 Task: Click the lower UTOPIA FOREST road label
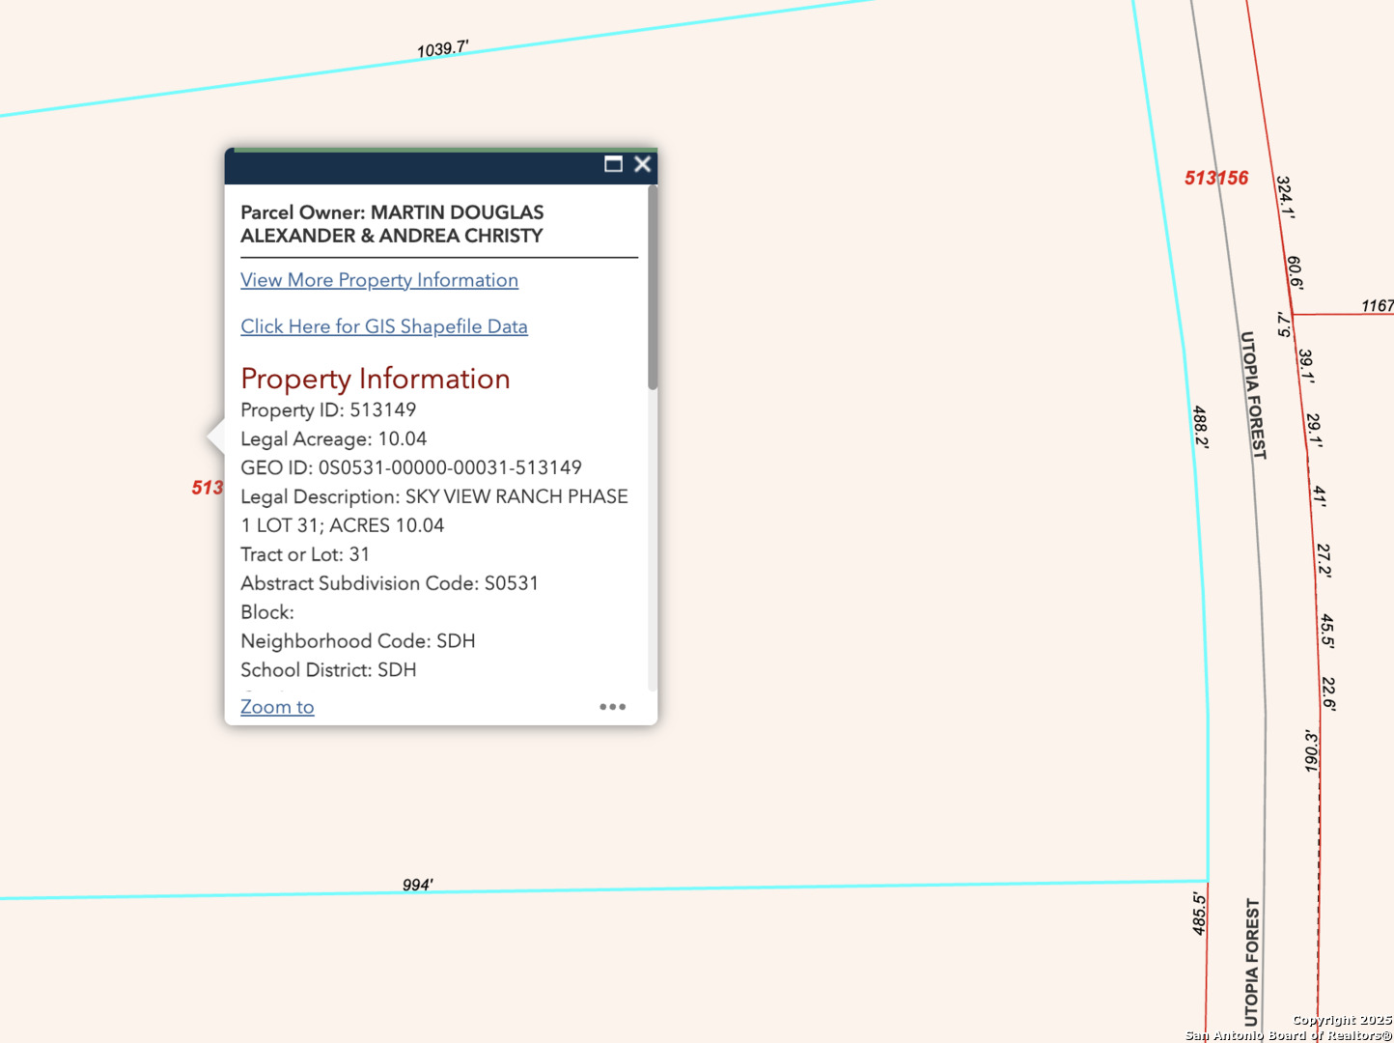[1252, 962]
